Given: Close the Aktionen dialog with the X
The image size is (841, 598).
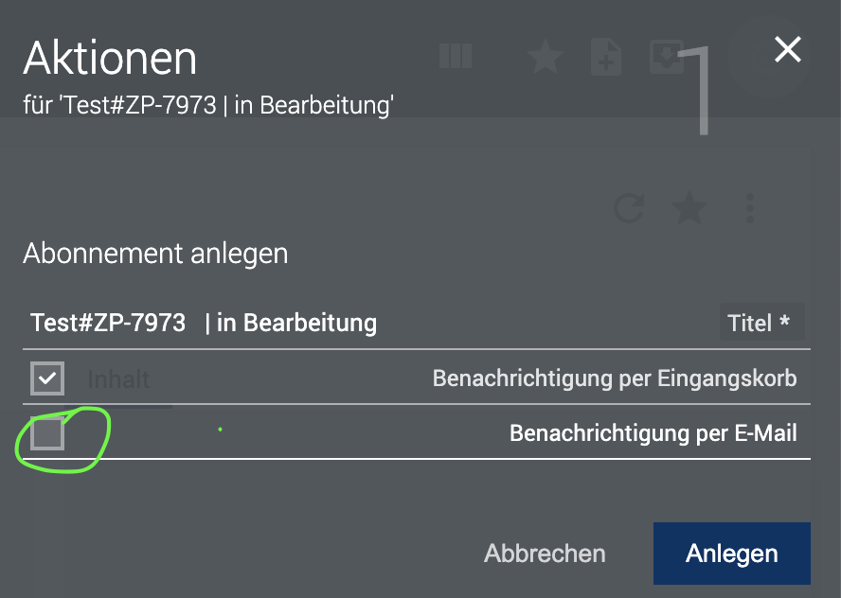Looking at the screenshot, I should [x=787, y=49].
